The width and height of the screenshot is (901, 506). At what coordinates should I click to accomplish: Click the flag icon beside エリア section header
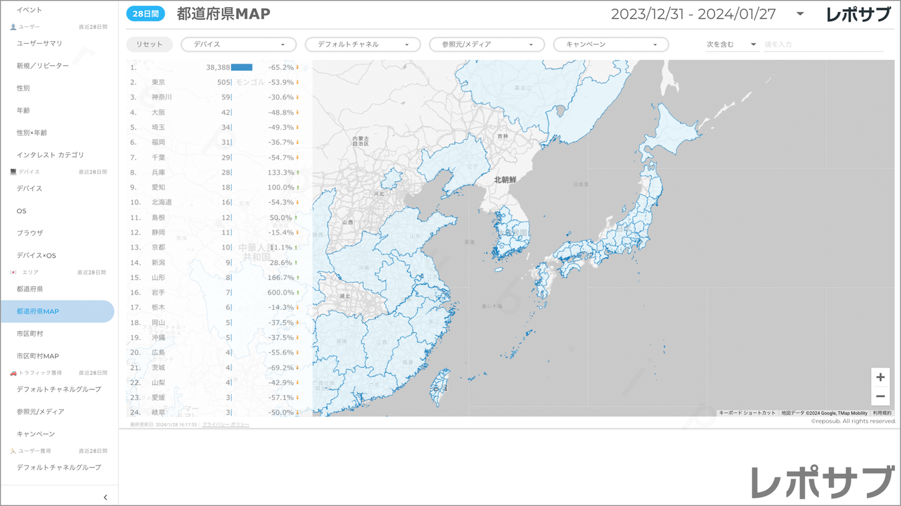pos(13,273)
